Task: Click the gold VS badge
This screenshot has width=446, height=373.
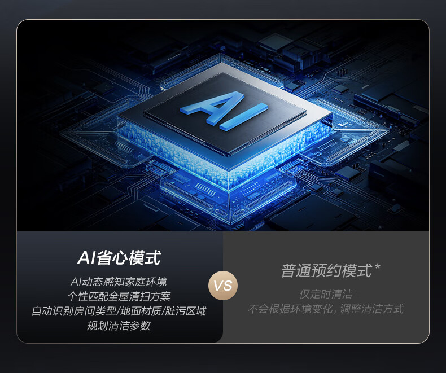Action: (223, 286)
